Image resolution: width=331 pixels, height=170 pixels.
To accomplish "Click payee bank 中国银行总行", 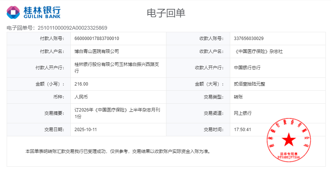I will pos(247,68).
